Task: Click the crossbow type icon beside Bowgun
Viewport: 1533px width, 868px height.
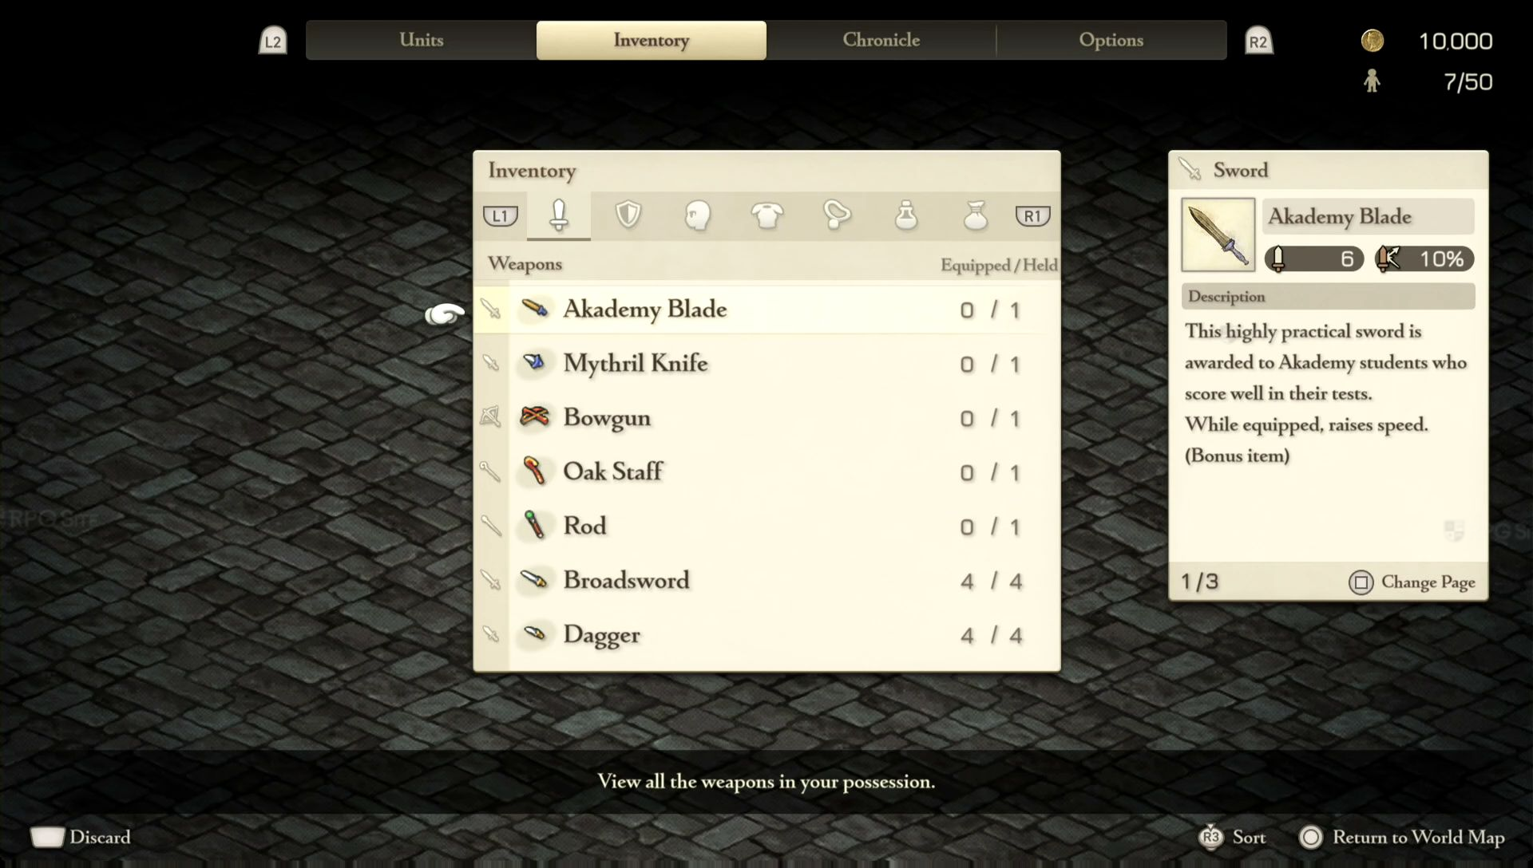Action: [x=490, y=416]
